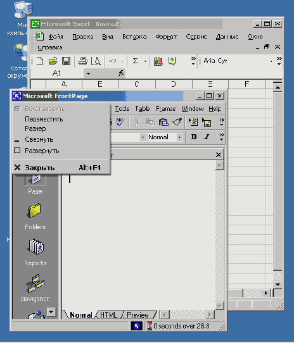Choose Переместить in the system menu

(61, 119)
